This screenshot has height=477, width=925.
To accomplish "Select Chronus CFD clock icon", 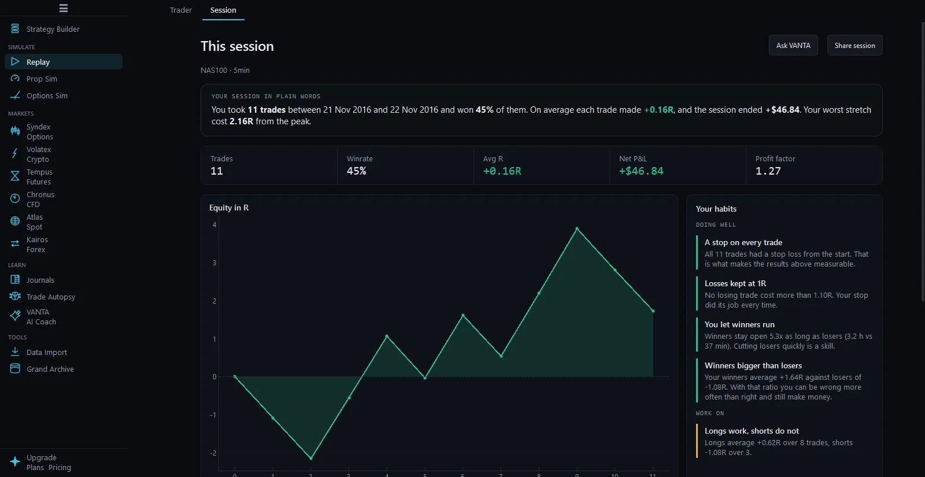I will (15, 199).
